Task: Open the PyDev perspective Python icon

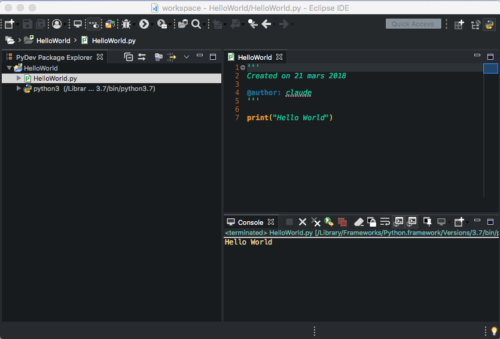Action: (489, 25)
